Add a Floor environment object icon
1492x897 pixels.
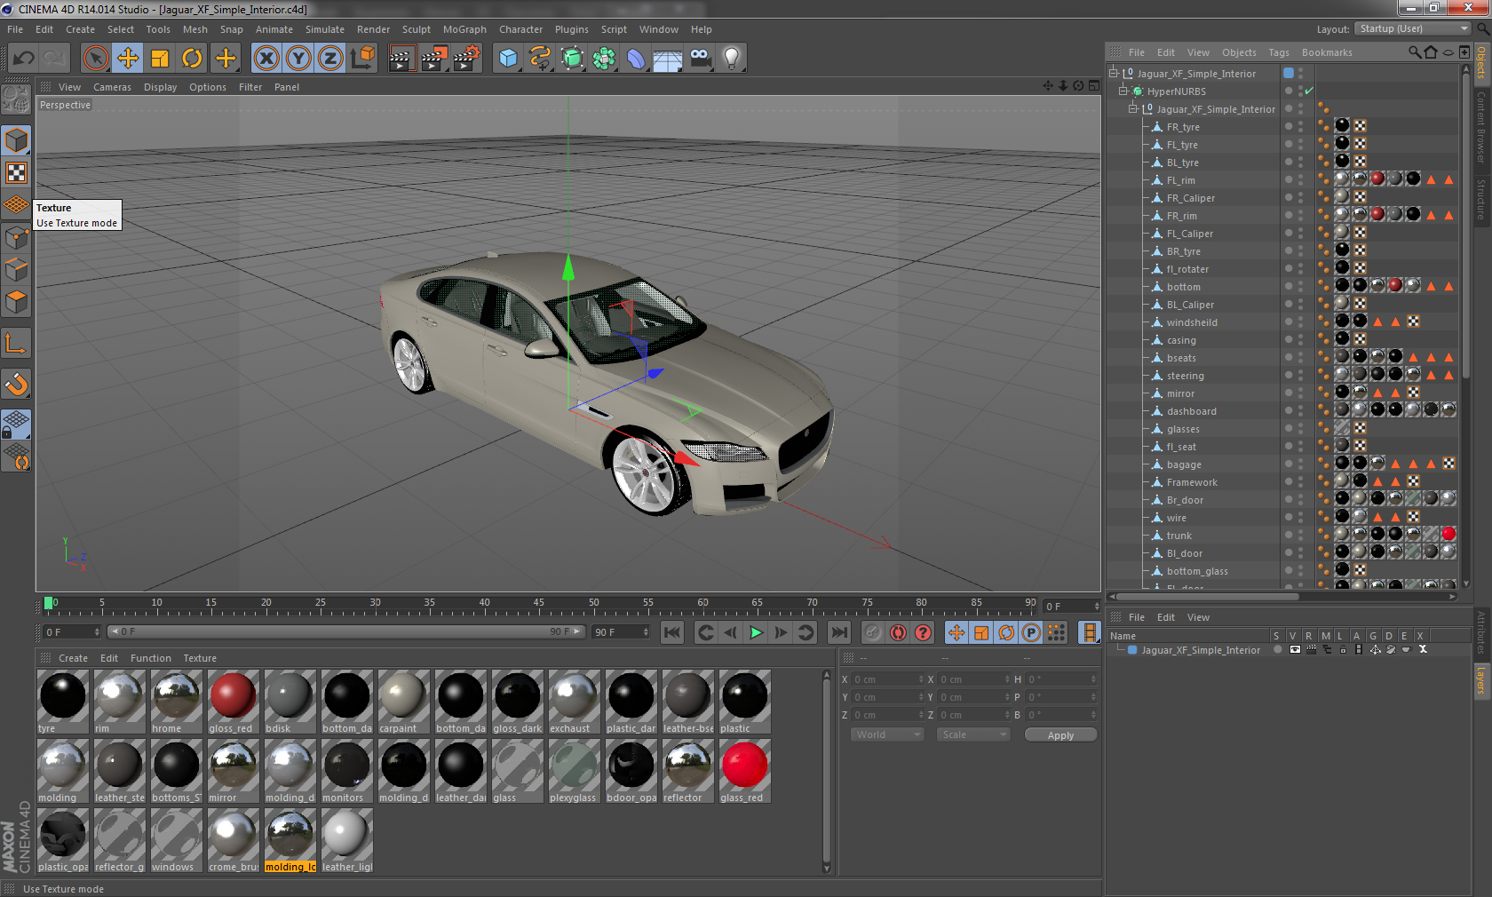668,59
